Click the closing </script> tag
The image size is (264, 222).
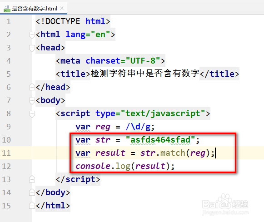pyautogui.click(x=78, y=179)
